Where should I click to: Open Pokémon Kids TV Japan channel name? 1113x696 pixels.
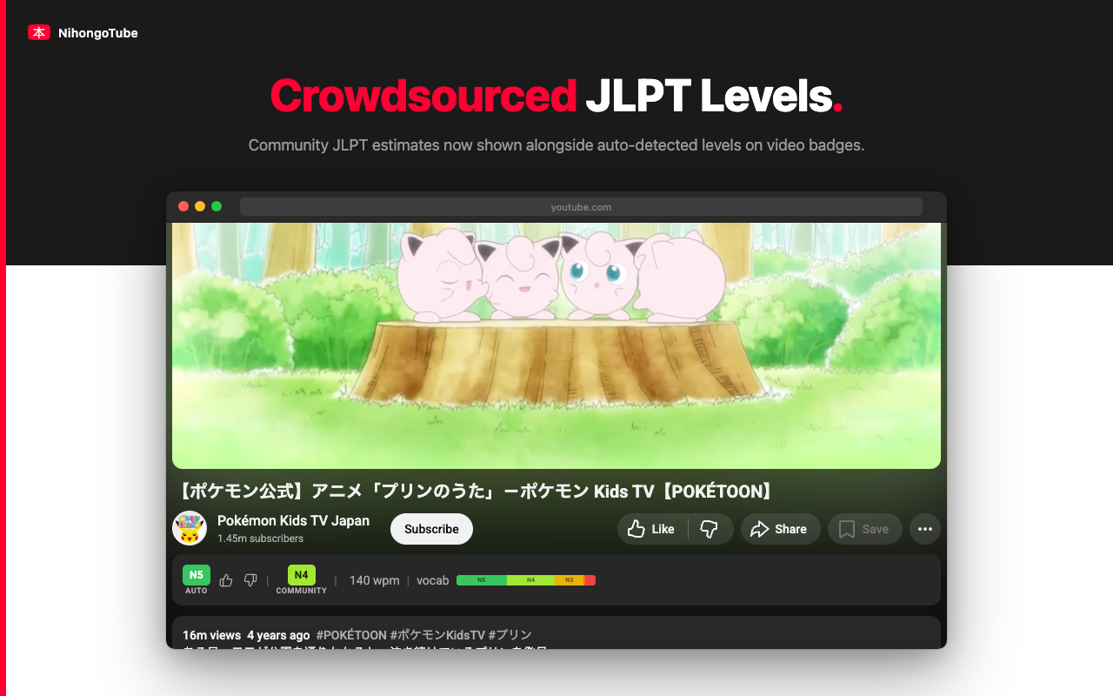tap(293, 520)
